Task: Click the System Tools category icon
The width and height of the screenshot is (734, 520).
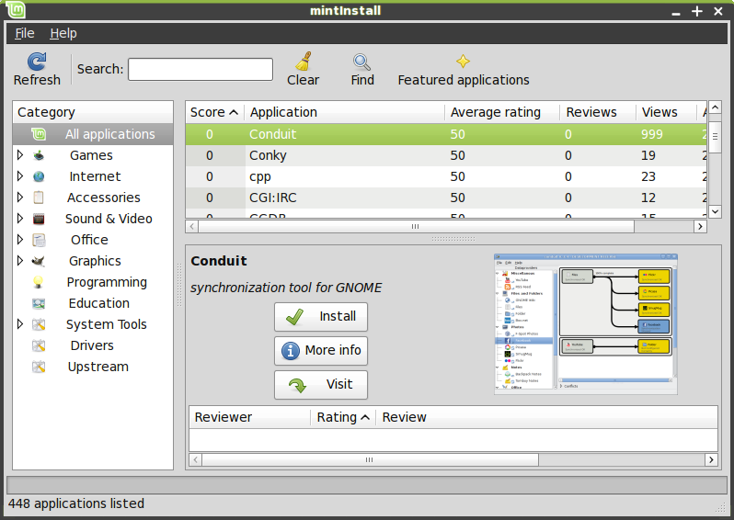Action: point(39,324)
